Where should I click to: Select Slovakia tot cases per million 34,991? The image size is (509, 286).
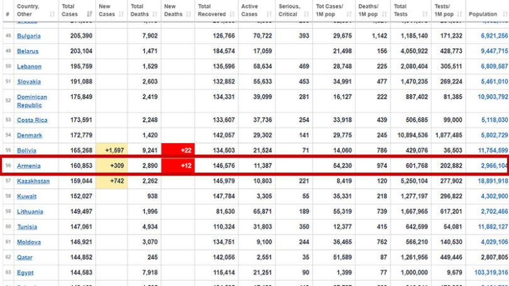click(343, 82)
